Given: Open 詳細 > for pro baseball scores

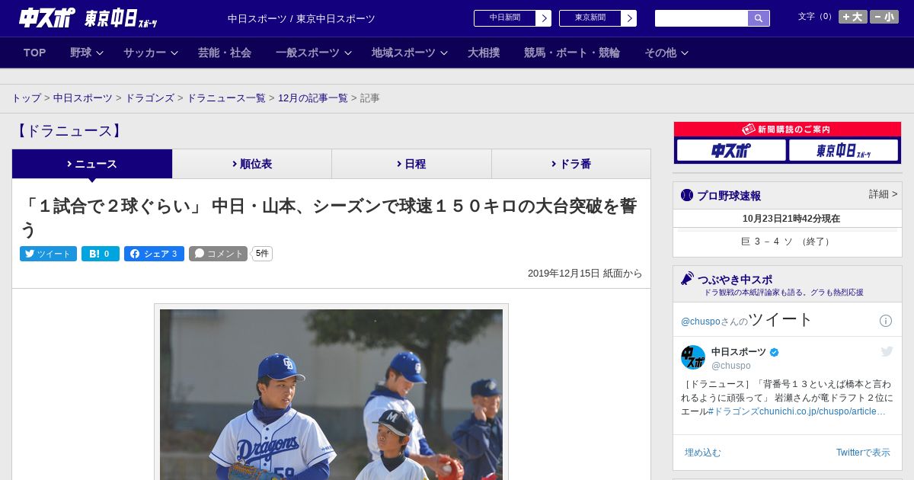Looking at the screenshot, I should click(883, 194).
